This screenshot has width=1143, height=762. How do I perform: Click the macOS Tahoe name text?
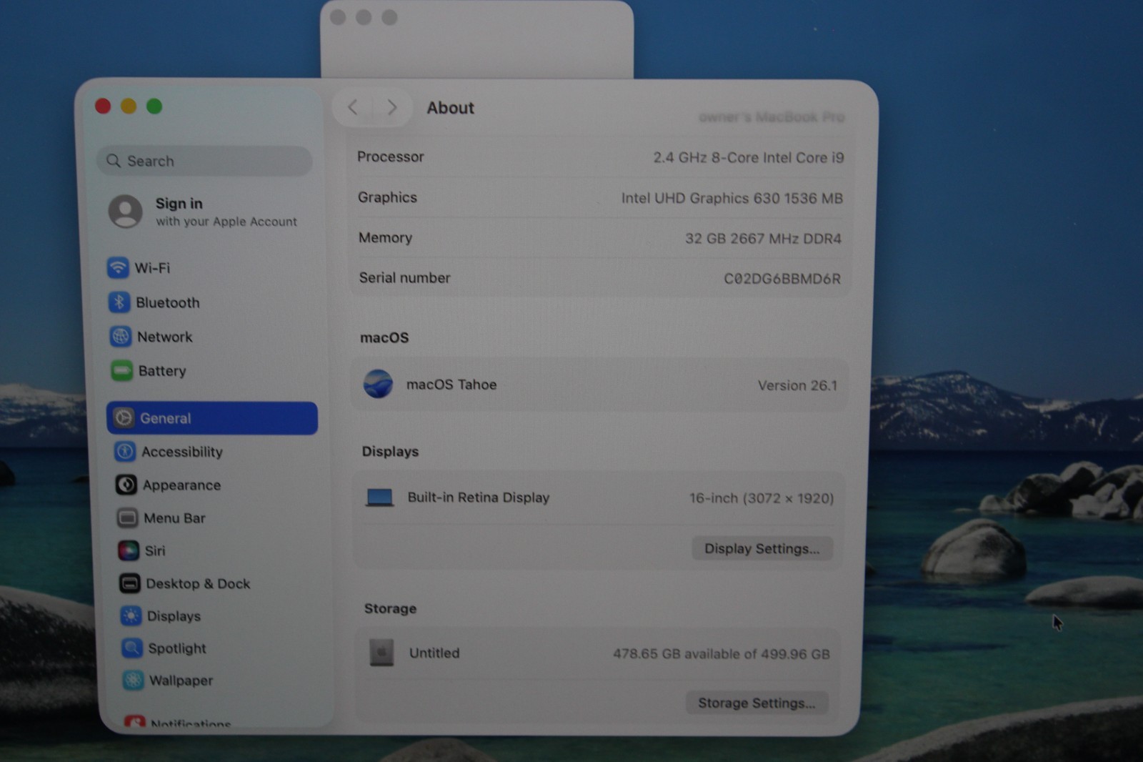[x=451, y=385]
